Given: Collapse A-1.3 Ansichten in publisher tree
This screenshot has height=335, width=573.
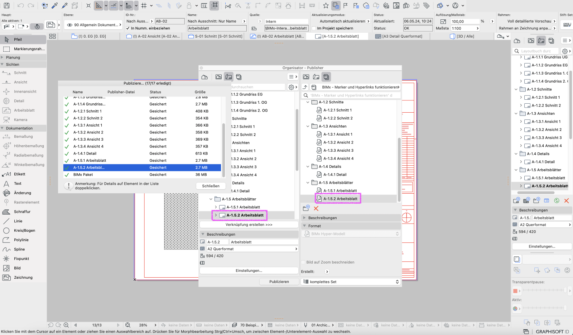Looking at the screenshot, I should (x=308, y=126).
